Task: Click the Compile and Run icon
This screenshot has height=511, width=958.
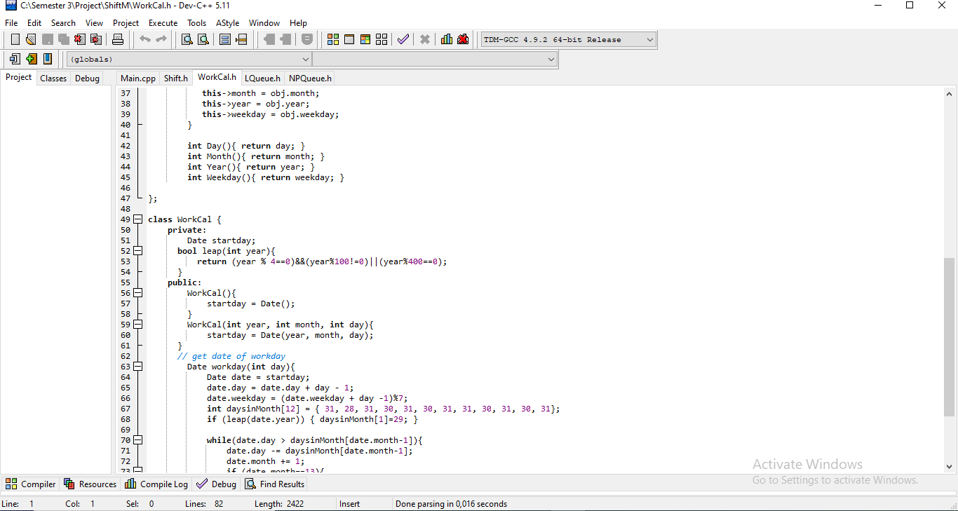Action: (x=365, y=39)
